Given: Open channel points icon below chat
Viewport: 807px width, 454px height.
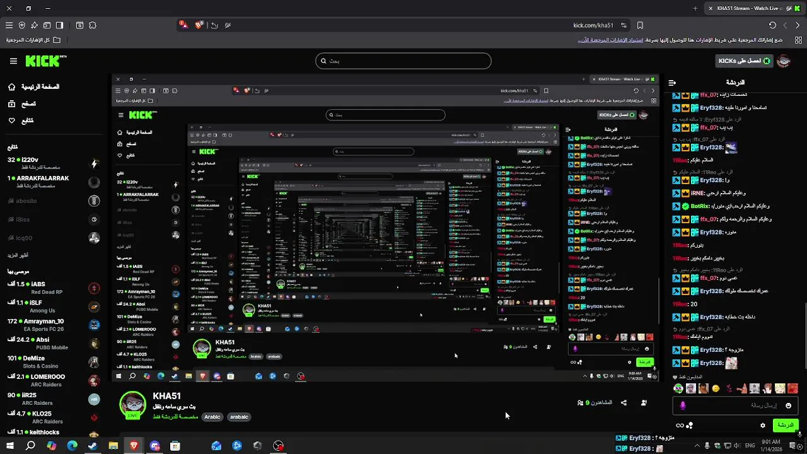Looking at the screenshot, I should (690, 426).
